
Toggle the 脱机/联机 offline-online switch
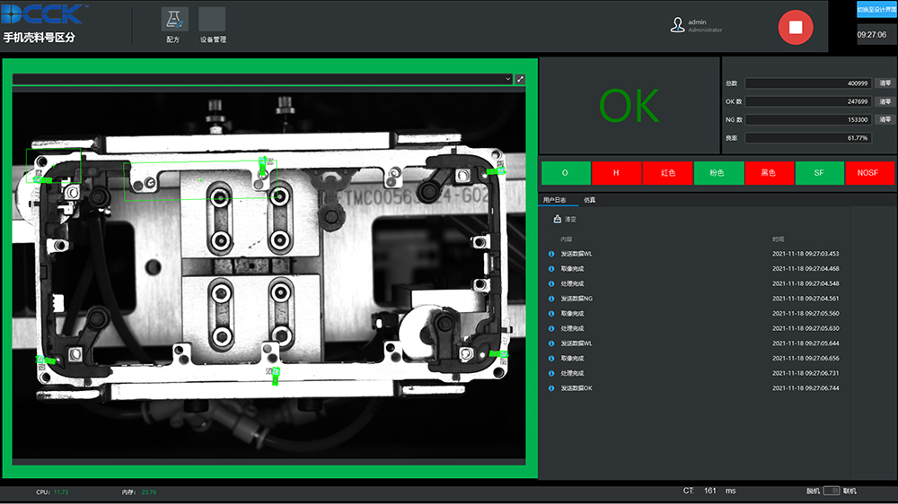(x=831, y=491)
